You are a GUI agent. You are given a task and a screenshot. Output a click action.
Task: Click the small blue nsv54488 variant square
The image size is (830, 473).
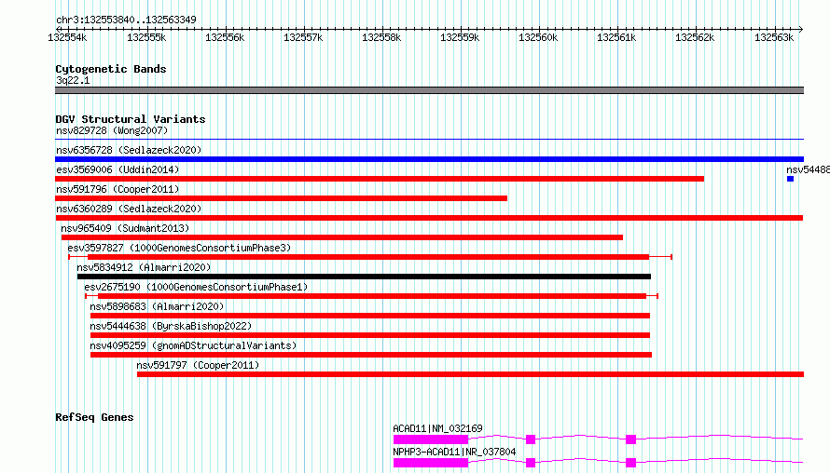click(790, 179)
